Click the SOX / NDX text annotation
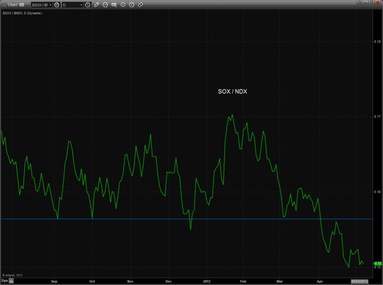 (232, 92)
